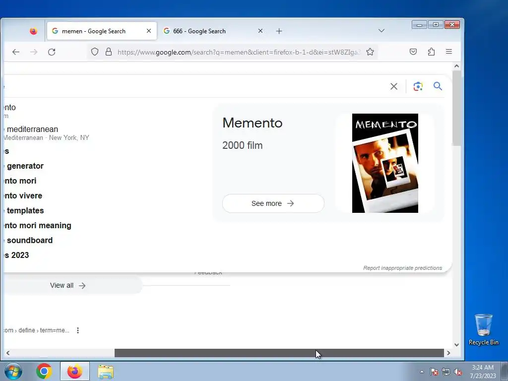This screenshot has height=381, width=508.
Task: Launch Chrome from the taskbar
Action: point(44,371)
